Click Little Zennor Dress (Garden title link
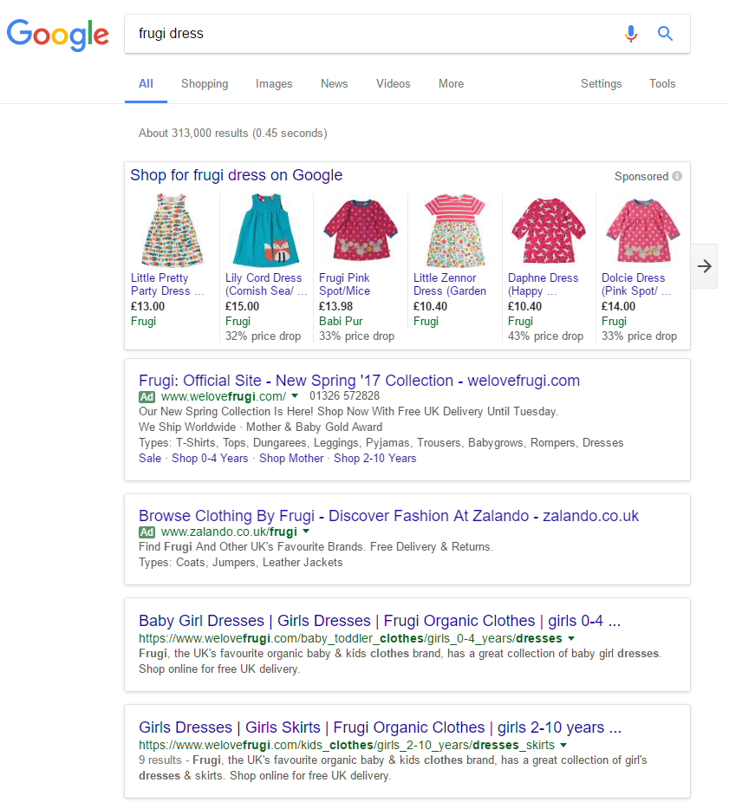This screenshot has height=809, width=729. pyautogui.click(x=450, y=284)
